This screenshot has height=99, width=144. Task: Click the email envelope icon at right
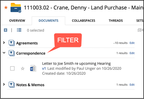139,30
